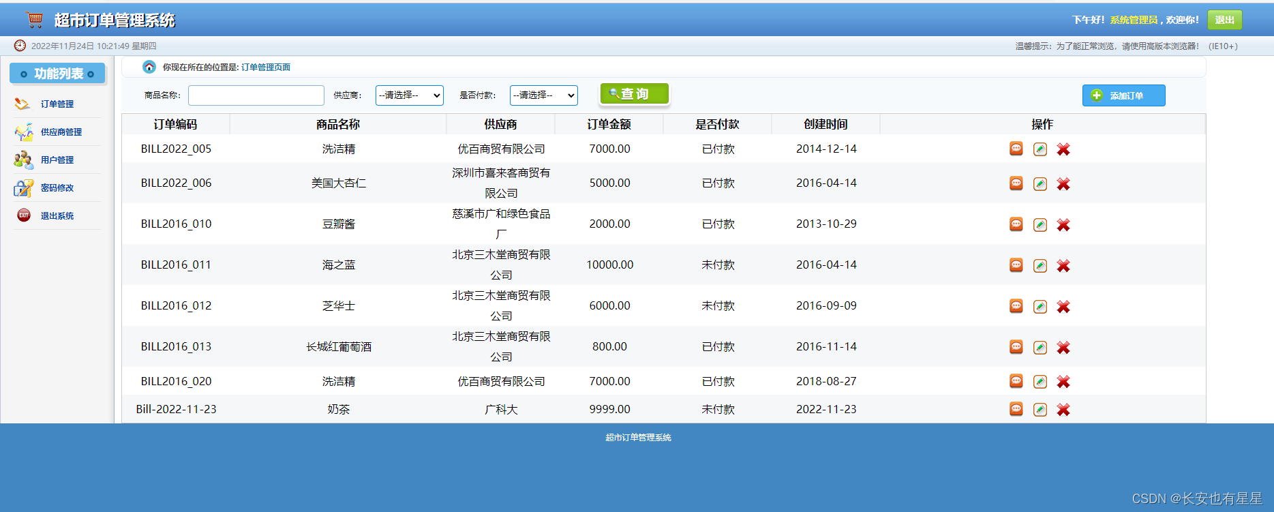
Task: Click the 退出 logout button in the header
Action: (x=1225, y=20)
